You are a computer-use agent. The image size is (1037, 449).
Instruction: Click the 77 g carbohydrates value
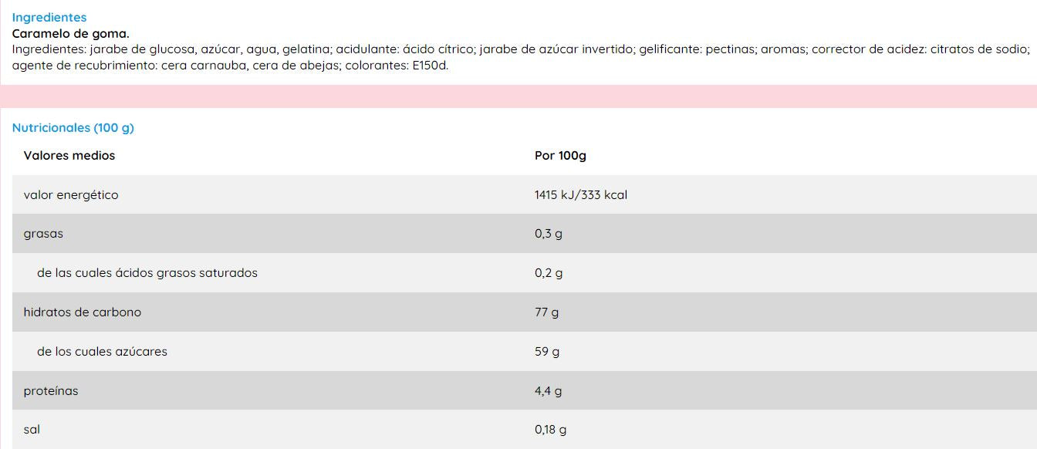pos(546,312)
